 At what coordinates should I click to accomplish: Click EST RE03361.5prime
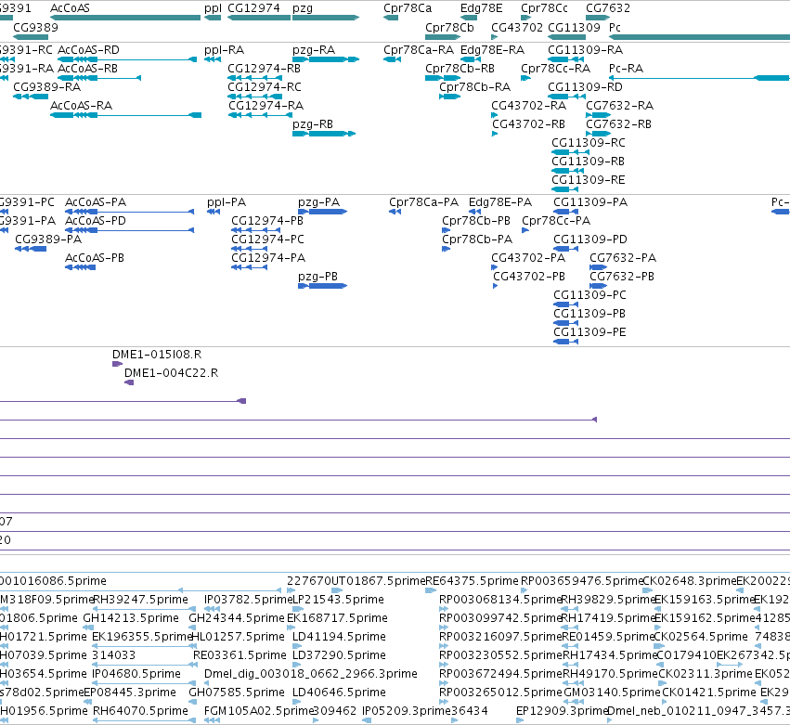point(240,656)
